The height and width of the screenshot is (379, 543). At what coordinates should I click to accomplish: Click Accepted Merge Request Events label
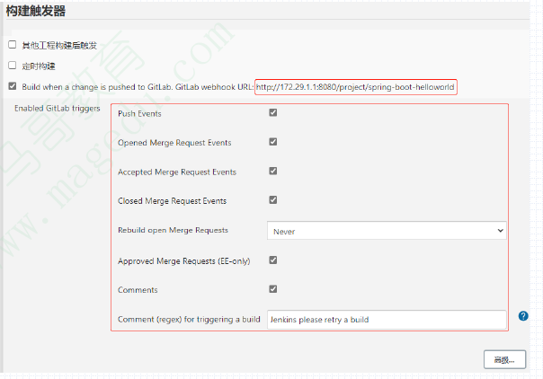tap(177, 172)
